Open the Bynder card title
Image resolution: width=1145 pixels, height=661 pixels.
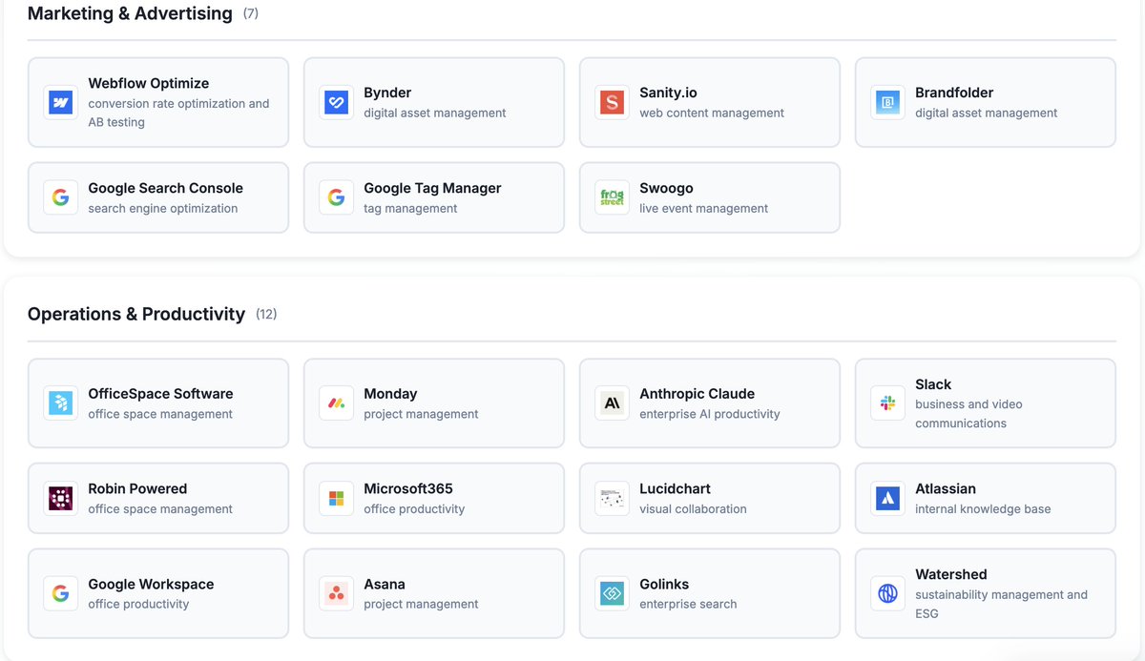pyautogui.click(x=387, y=93)
